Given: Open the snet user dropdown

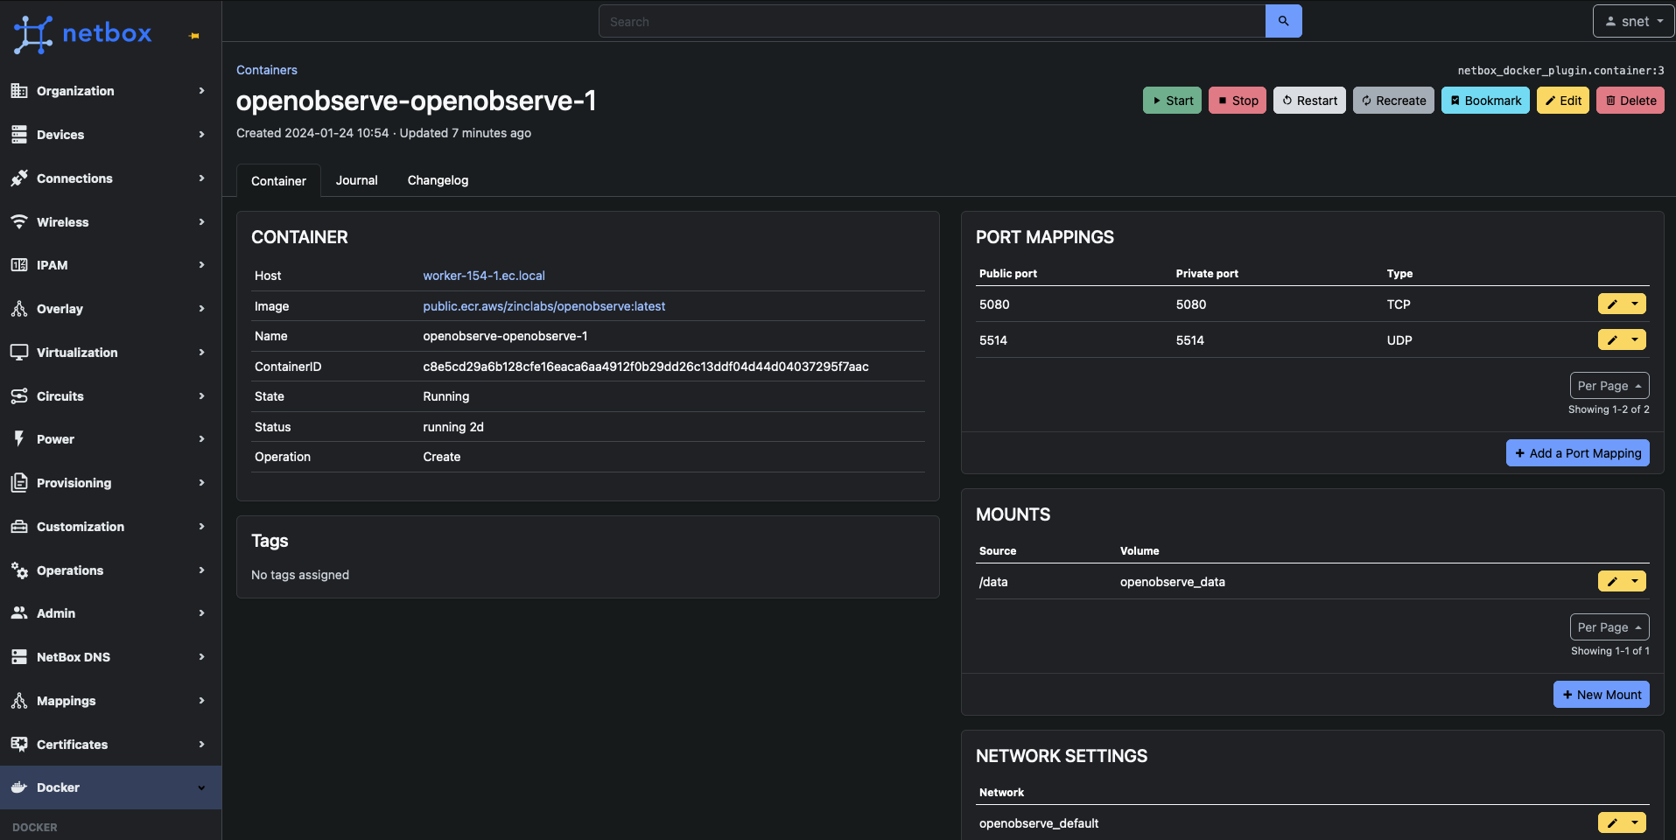Looking at the screenshot, I should click(x=1633, y=21).
